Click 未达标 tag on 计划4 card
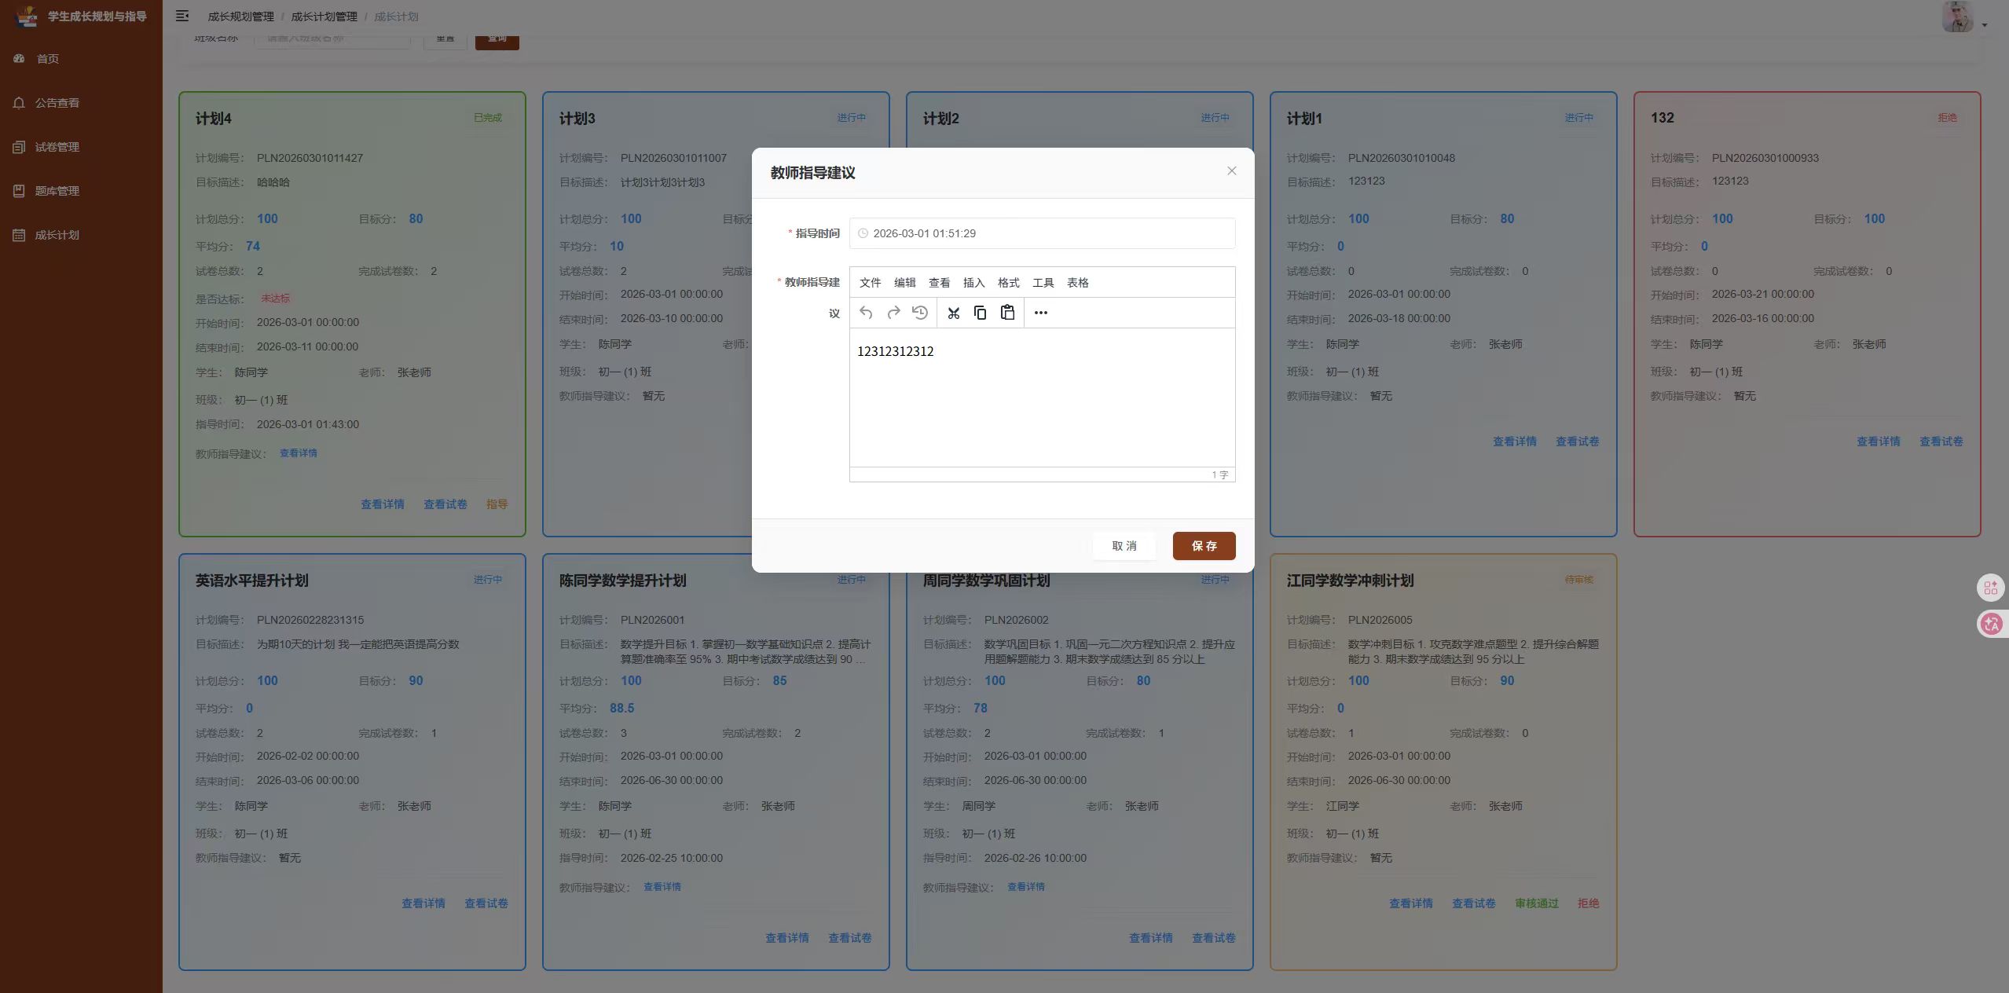 tap(276, 299)
